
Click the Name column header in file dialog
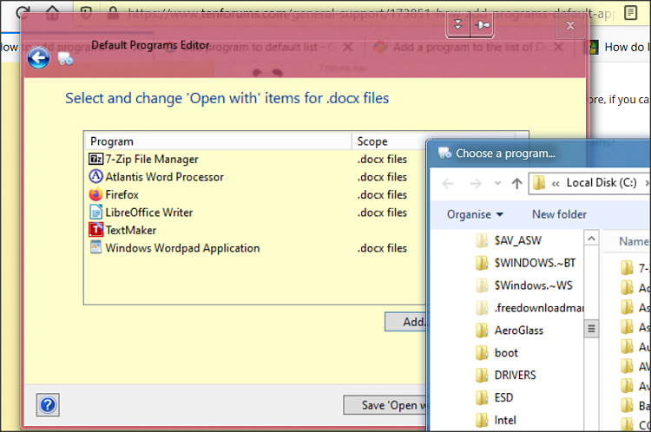[x=634, y=241]
